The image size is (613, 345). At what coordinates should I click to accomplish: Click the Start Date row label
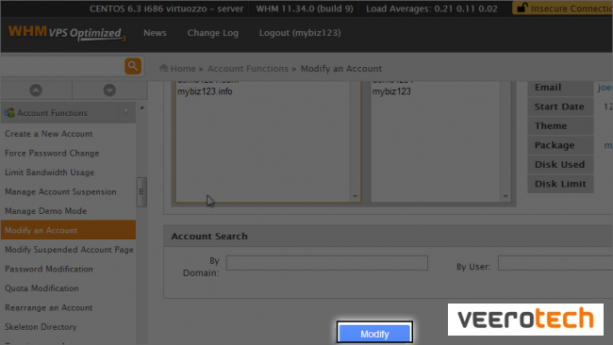(x=559, y=107)
